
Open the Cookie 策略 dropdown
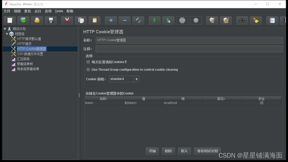coord(136,79)
